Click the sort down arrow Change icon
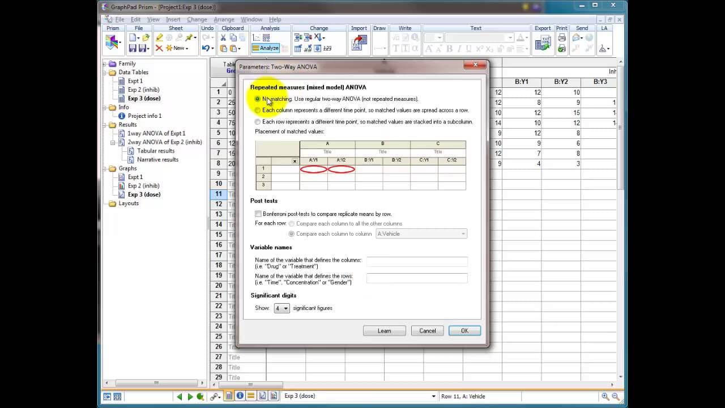 coord(319,37)
